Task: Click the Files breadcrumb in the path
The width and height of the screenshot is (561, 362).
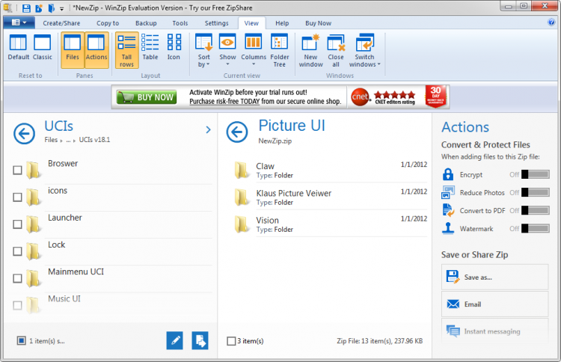Action: 51,140
